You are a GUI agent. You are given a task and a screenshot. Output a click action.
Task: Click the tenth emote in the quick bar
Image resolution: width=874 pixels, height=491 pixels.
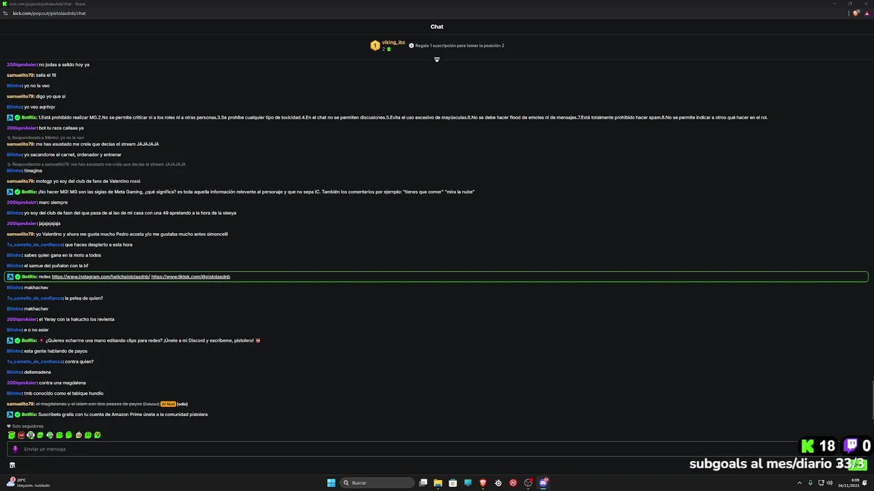[x=98, y=435]
